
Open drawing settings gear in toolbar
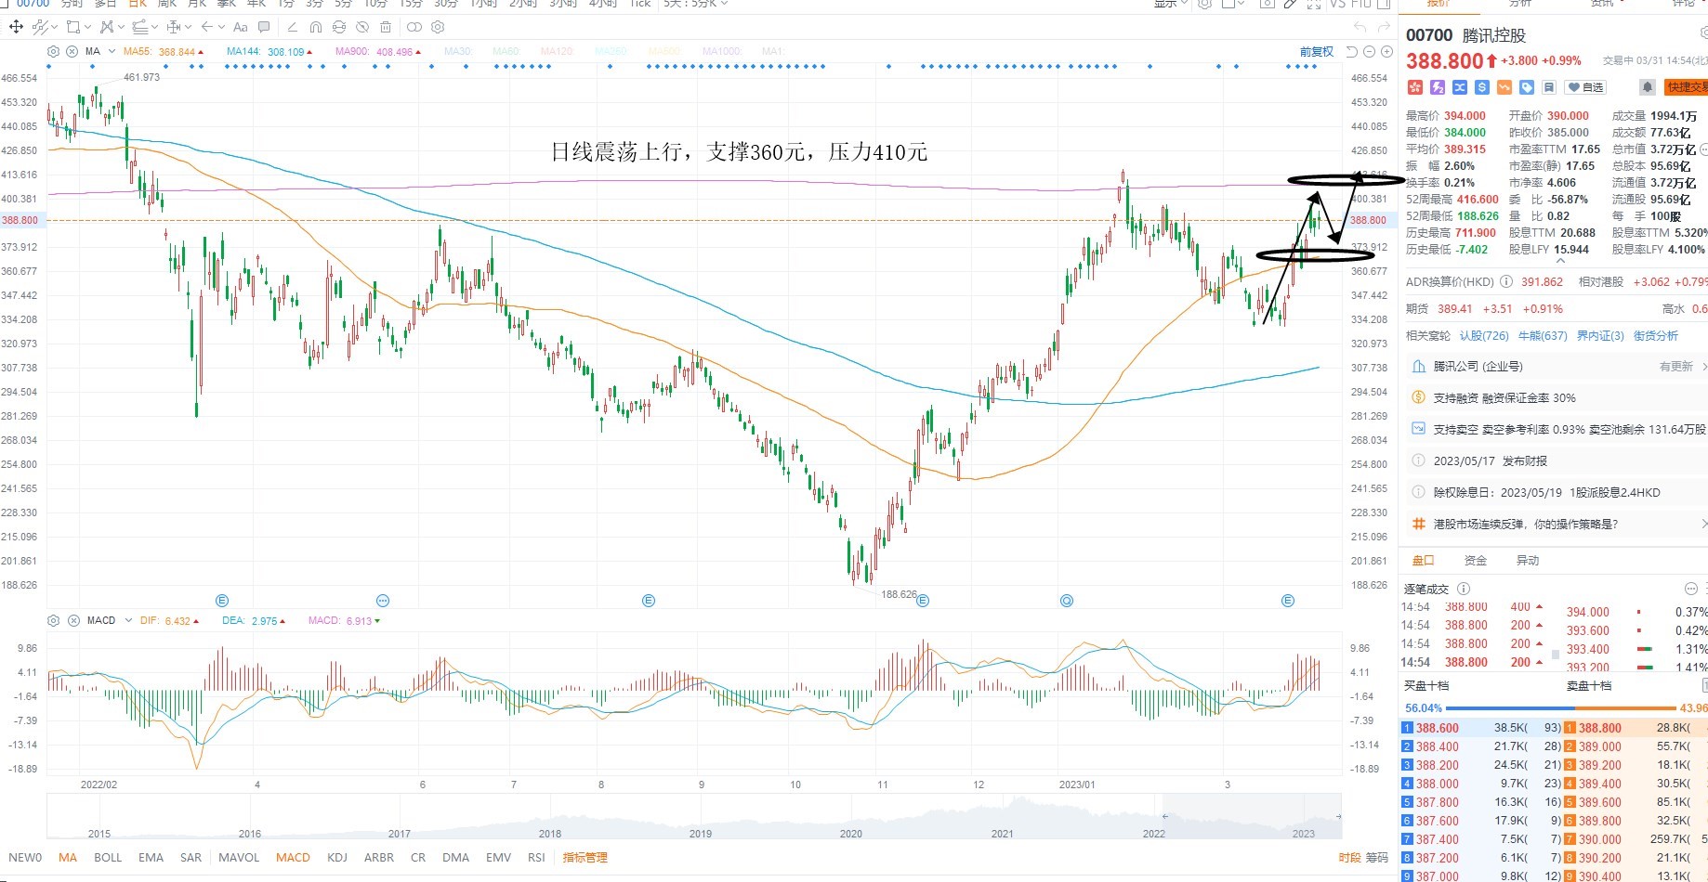pyautogui.click(x=438, y=27)
